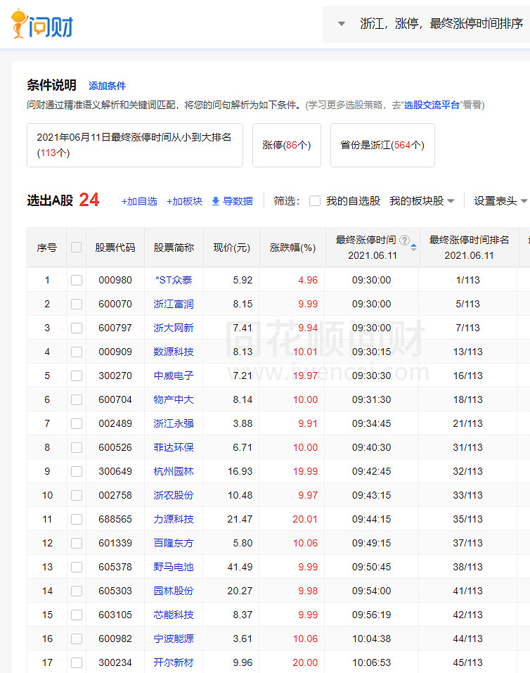Click the 问财 logo
The width and height of the screenshot is (530, 673).
pos(42,24)
